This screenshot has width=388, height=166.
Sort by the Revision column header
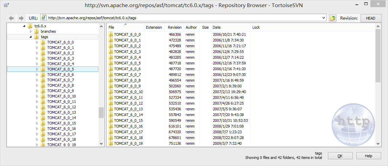(174, 27)
